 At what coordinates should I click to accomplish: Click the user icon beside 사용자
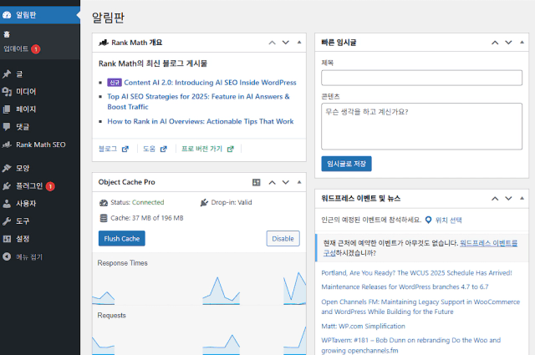pos(7,204)
